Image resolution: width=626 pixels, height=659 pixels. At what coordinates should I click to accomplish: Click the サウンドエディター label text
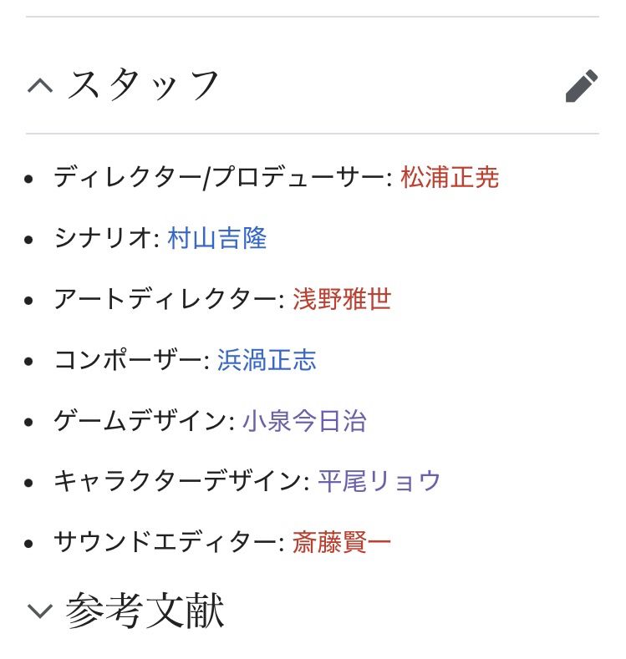point(165,542)
